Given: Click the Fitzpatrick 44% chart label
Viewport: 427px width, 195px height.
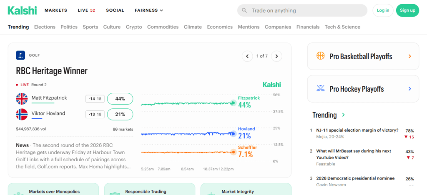Looking at the screenshot, I should click(x=249, y=102).
